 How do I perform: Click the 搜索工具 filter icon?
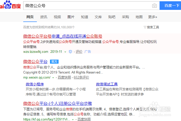pos(145,27)
